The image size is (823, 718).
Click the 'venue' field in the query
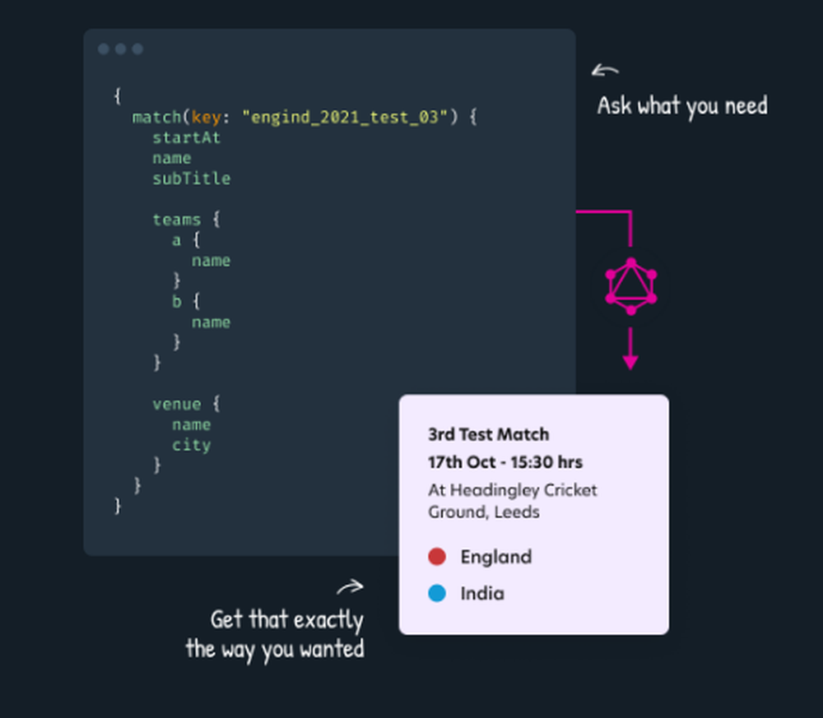[x=176, y=405]
